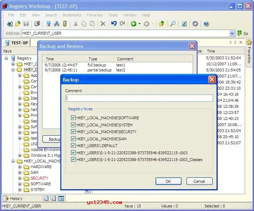This screenshot has width=254, height=211.
Task: Open the Address bar dropdown arrow
Action: [x=232, y=34]
